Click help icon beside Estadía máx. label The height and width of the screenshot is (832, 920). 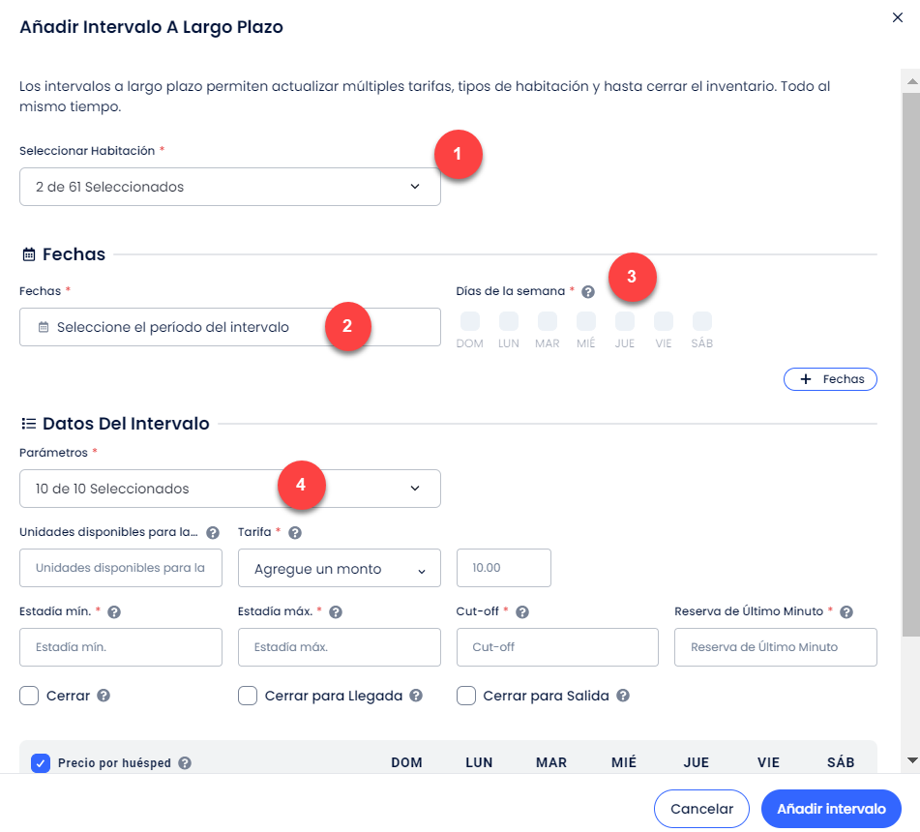pyautogui.click(x=336, y=611)
